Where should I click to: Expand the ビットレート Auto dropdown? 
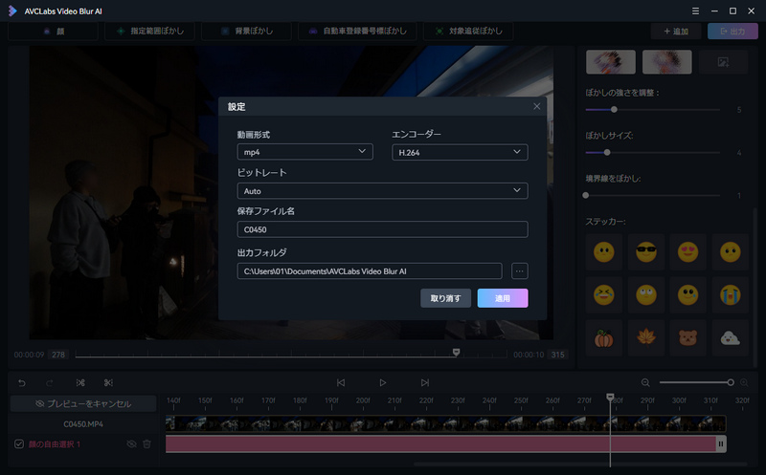click(x=382, y=191)
